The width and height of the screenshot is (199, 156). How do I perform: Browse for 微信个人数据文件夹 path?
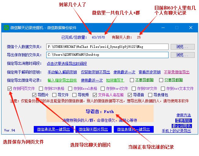pyautogui.click(x=183, y=47)
